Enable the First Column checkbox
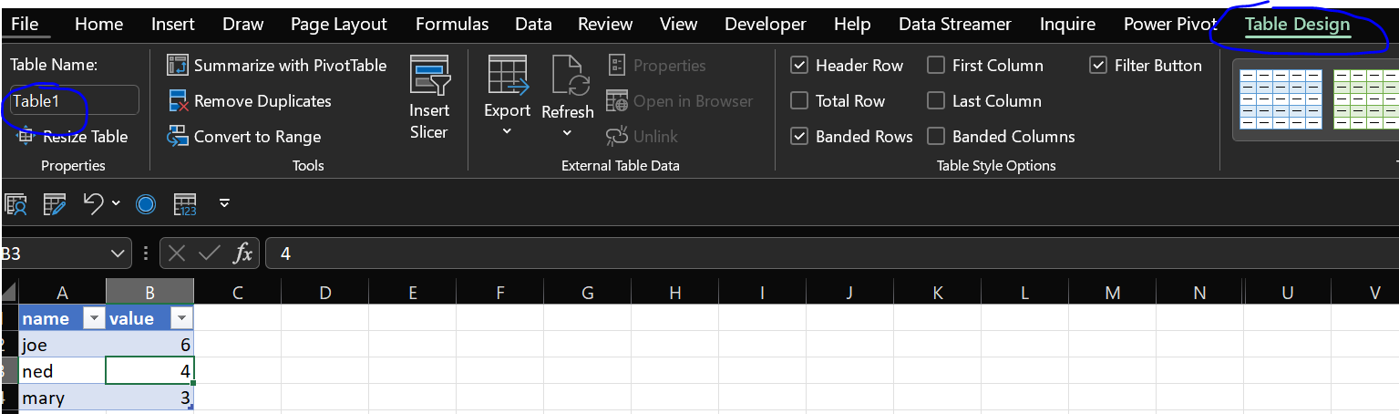1399x414 pixels. tap(936, 66)
